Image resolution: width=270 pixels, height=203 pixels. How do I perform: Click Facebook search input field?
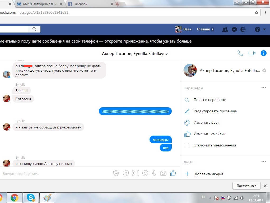click(14, 29)
